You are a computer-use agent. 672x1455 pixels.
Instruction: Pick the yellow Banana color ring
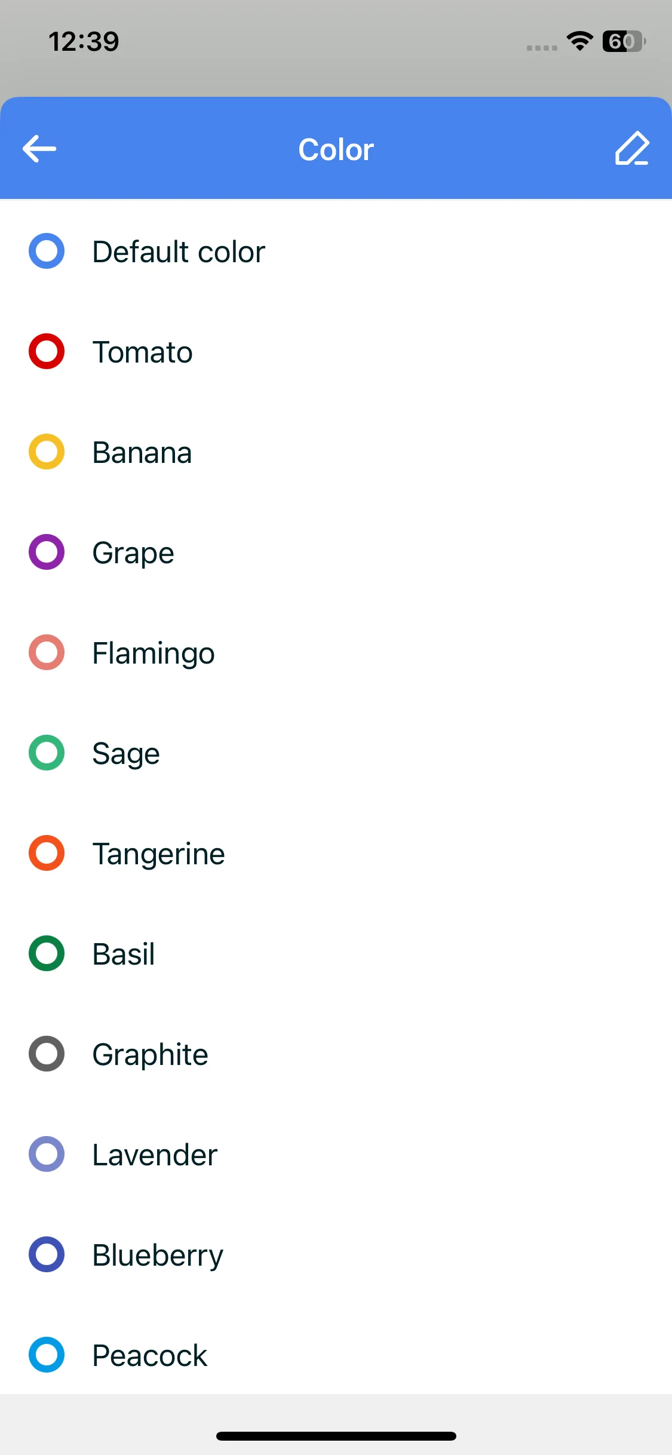pyautogui.click(x=47, y=452)
